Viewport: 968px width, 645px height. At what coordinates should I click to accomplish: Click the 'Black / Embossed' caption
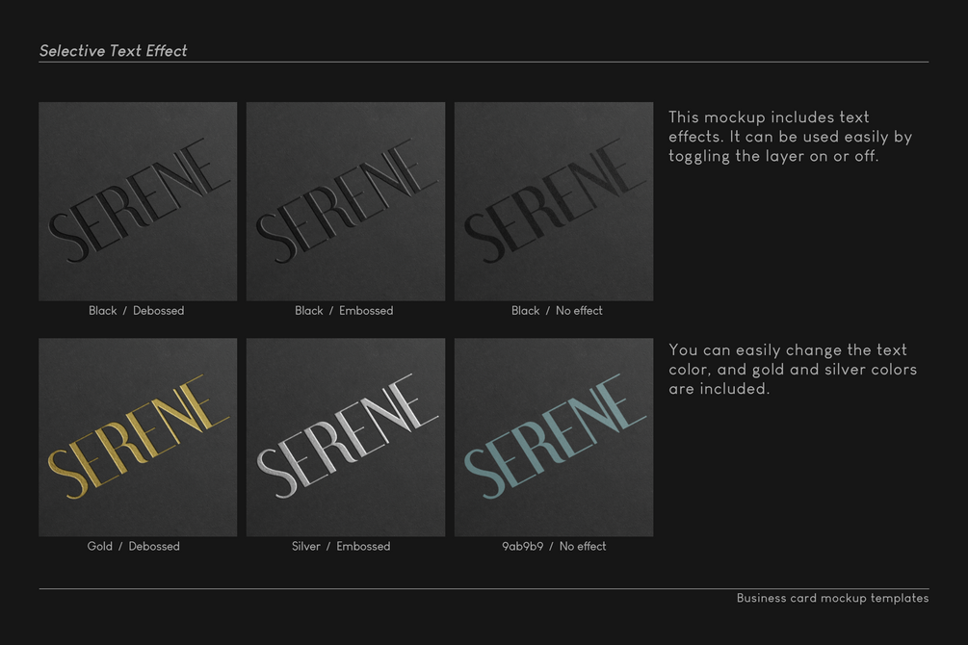pyautogui.click(x=344, y=310)
